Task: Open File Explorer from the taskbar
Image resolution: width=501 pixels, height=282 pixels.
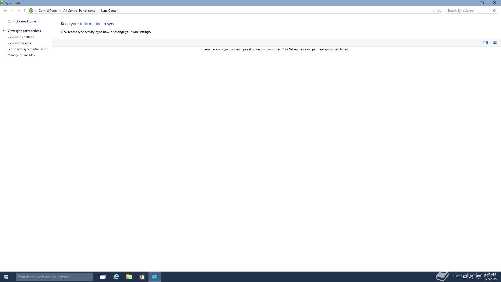Action: [129, 277]
